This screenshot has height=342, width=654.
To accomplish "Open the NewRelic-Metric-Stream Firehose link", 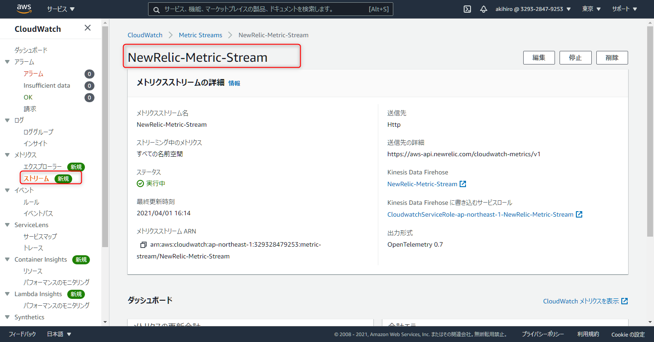I will click(422, 184).
